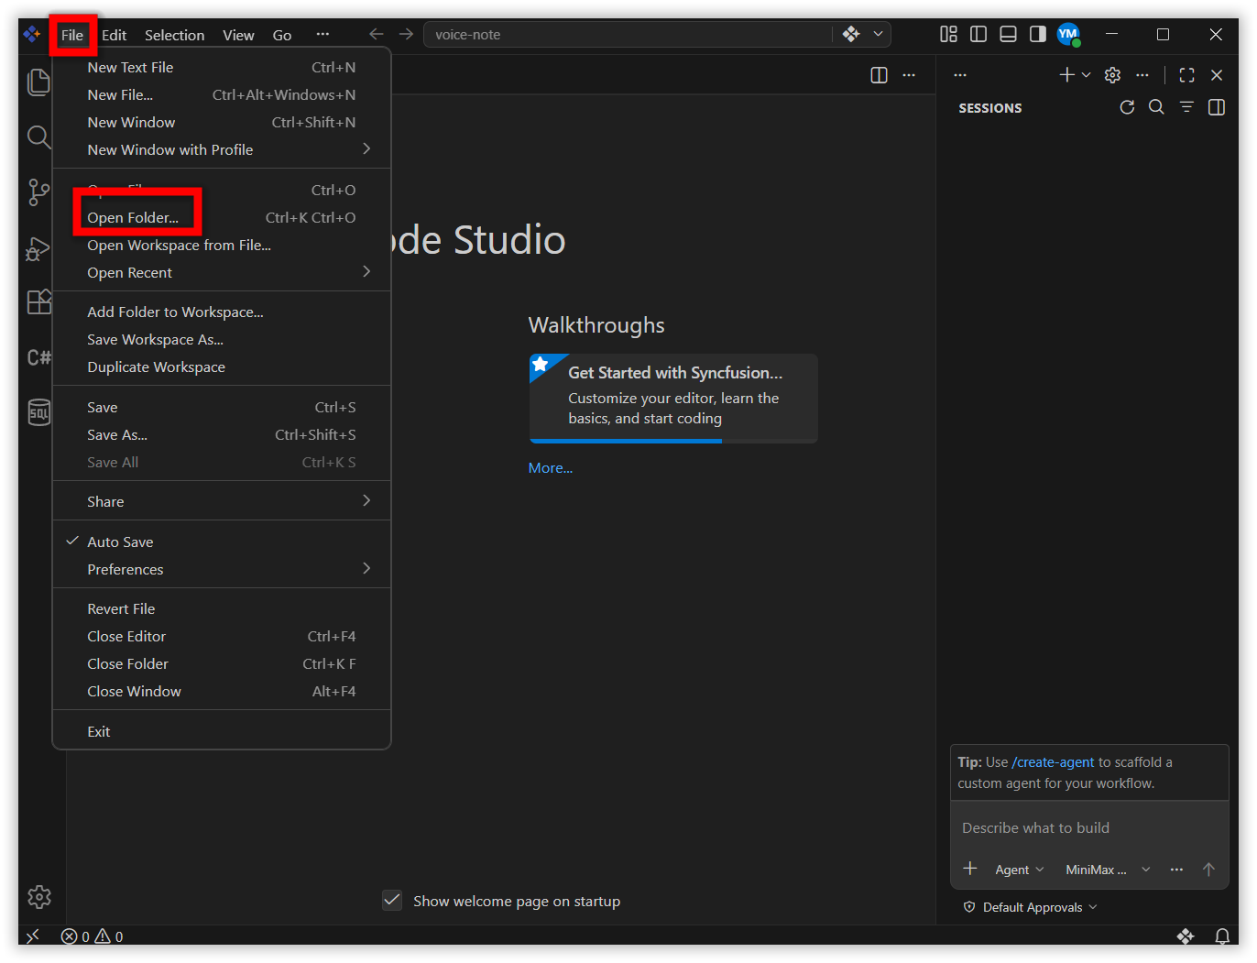Screen dimensions: 1257x963
Task: Click Save As... in File menu
Action: (x=222, y=434)
